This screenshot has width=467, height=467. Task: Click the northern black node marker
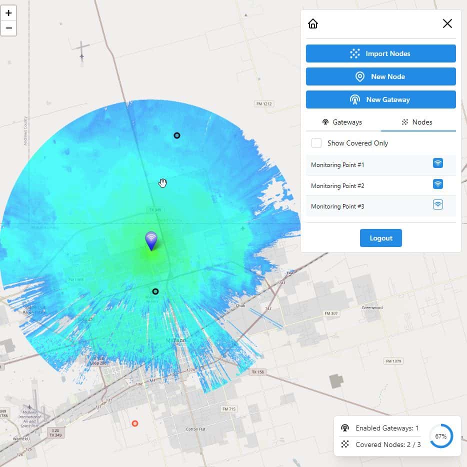[x=176, y=135]
